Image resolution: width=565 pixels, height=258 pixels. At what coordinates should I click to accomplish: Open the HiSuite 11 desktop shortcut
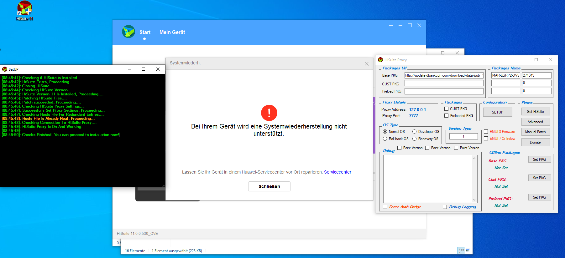tap(24, 11)
